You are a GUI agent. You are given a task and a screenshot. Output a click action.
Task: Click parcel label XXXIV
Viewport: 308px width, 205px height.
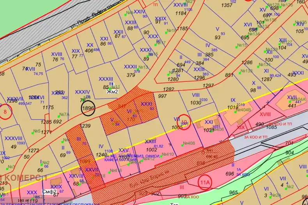[83, 92]
